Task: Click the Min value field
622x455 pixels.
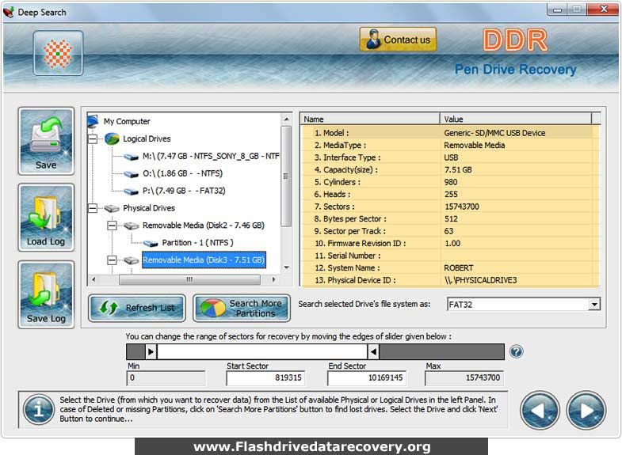Action: [166, 377]
